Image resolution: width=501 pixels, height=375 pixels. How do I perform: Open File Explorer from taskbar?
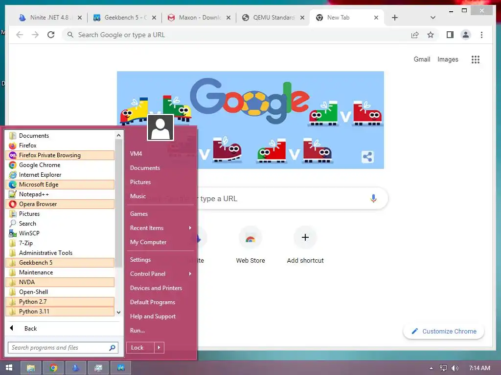pos(31,368)
